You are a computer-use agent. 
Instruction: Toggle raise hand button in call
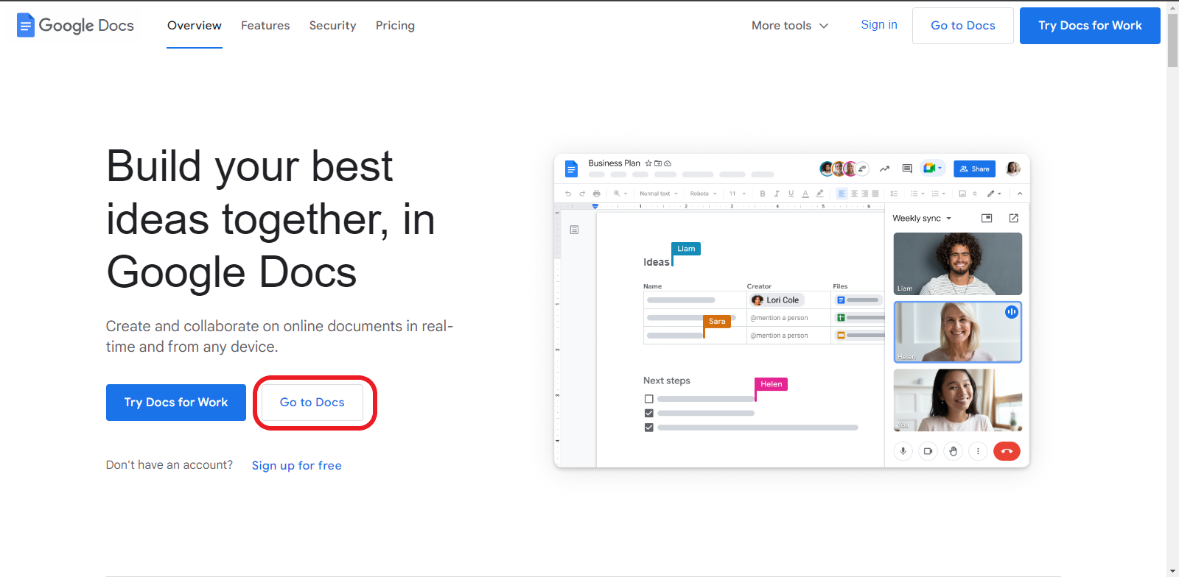click(954, 451)
